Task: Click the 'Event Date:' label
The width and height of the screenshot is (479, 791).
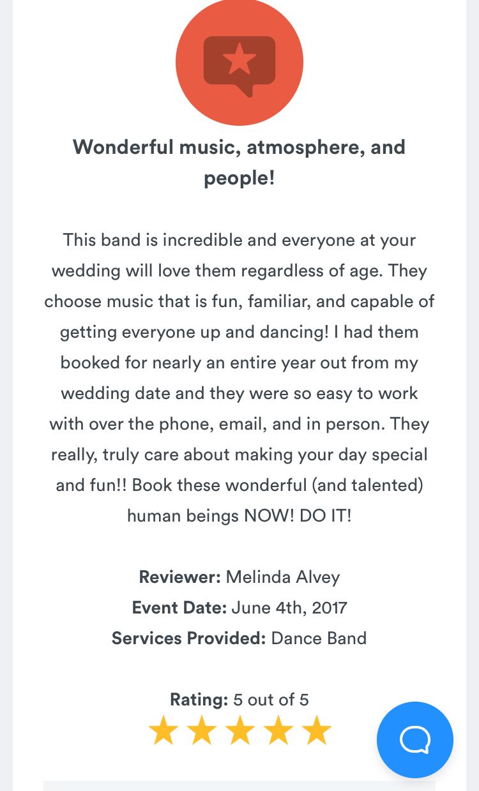Action: [179, 608]
